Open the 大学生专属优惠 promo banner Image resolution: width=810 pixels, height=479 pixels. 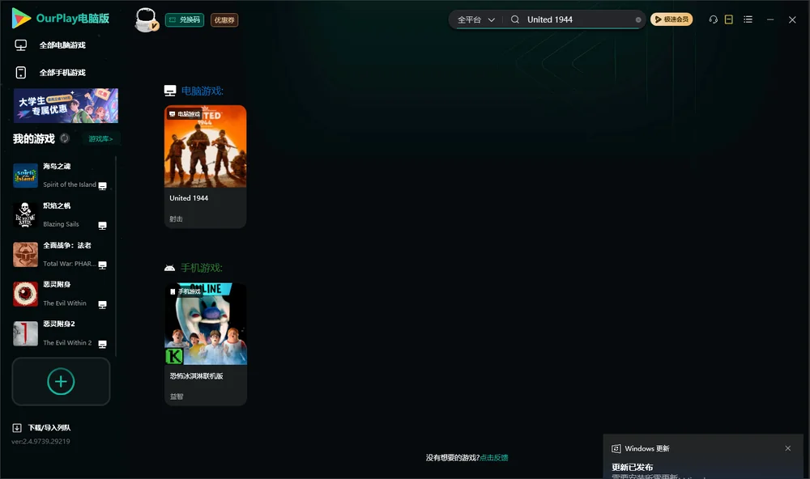point(66,105)
